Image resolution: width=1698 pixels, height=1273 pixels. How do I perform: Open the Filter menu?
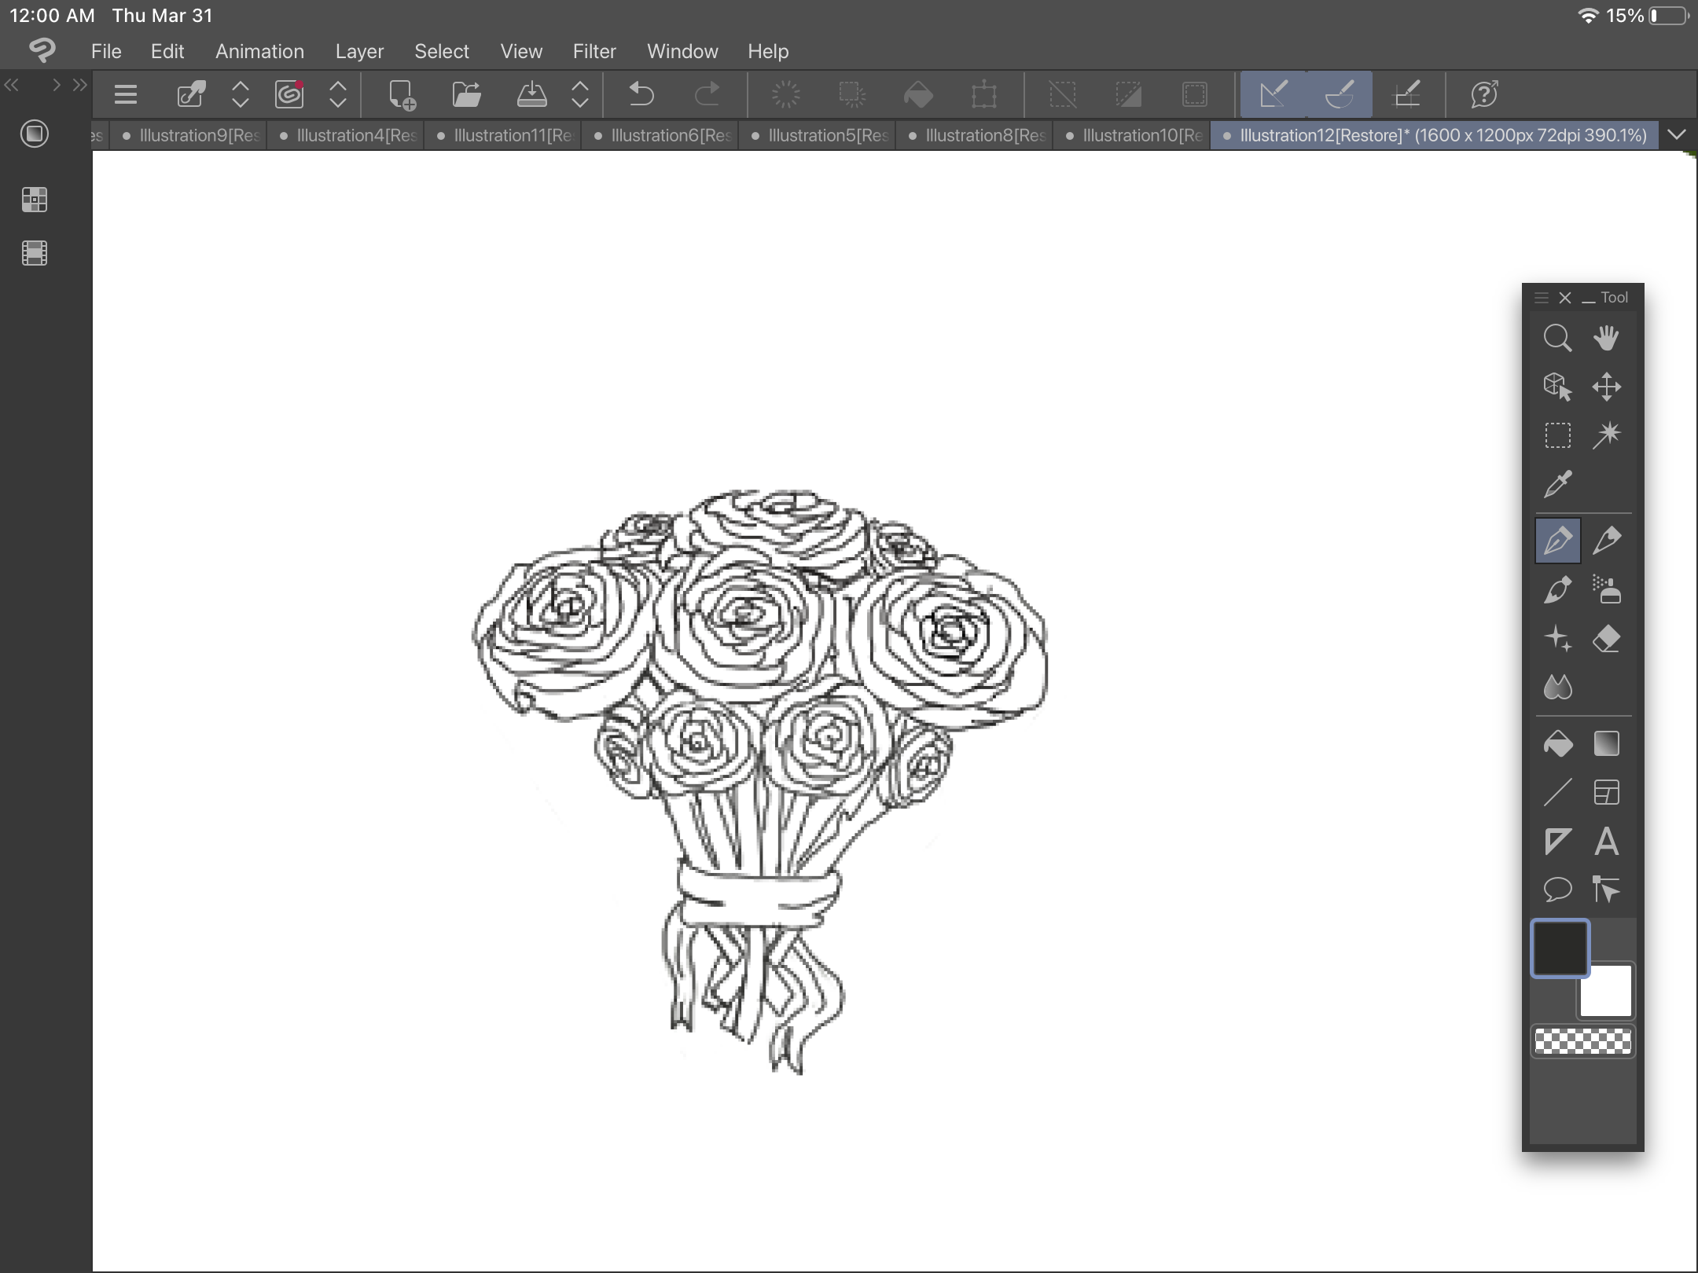pyautogui.click(x=594, y=52)
